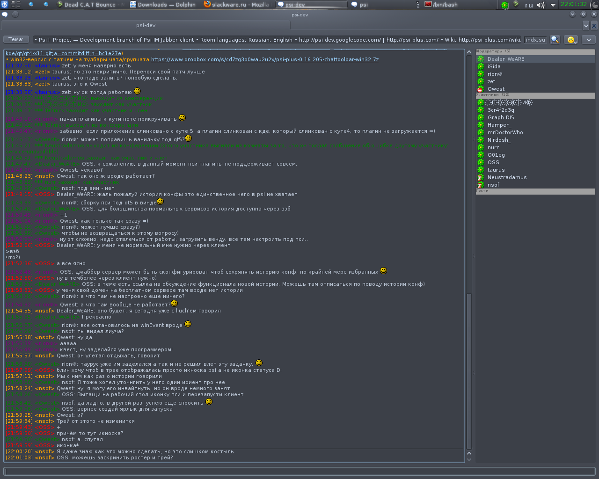Click the status icon next to rion
The height and width of the screenshot is (479, 599).
click(480, 74)
